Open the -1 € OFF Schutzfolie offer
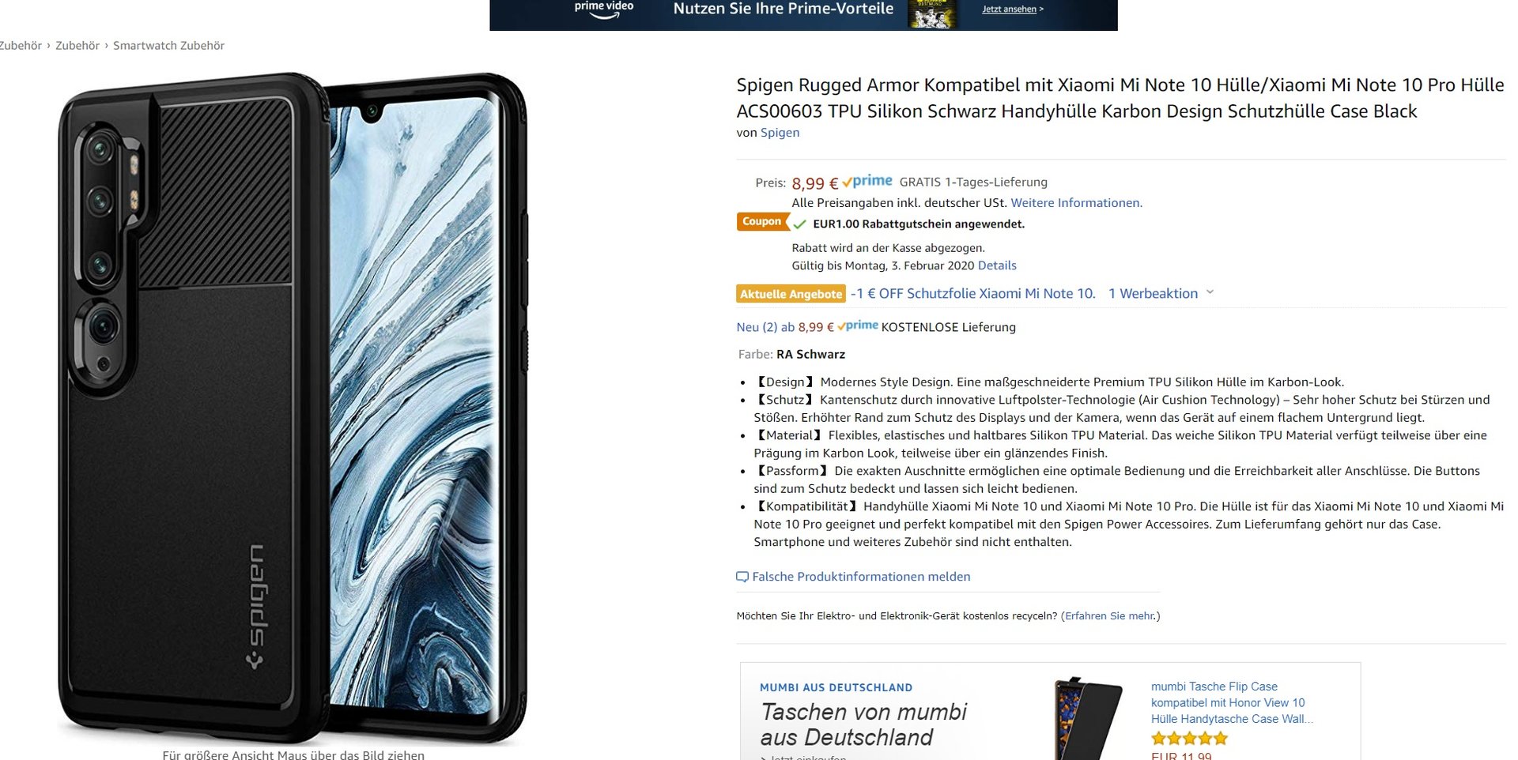Viewport: 1518px width, 760px height. coord(972,293)
